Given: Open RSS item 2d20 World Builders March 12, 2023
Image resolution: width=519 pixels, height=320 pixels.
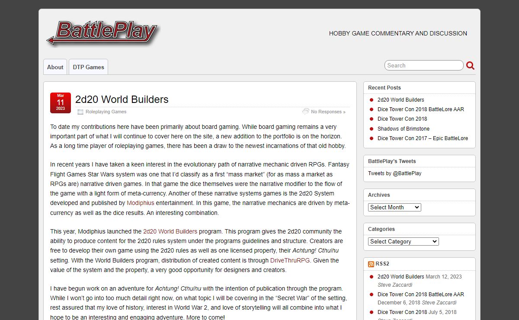Looking at the screenshot, I should pyautogui.click(x=401, y=276).
